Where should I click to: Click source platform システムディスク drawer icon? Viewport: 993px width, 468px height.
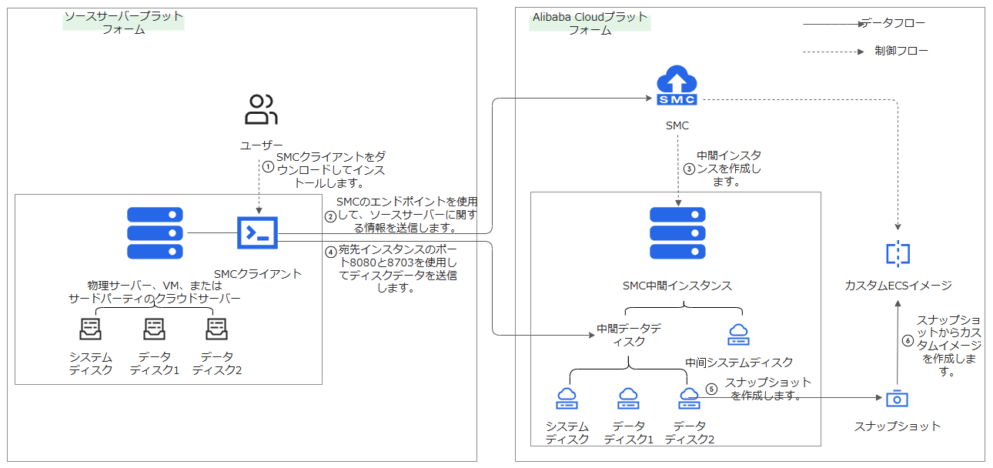pyautogui.click(x=91, y=329)
